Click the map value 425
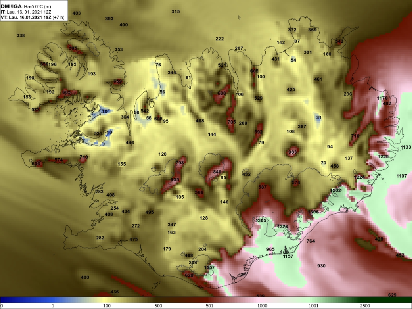The image size is (412, 309). tap(291, 89)
